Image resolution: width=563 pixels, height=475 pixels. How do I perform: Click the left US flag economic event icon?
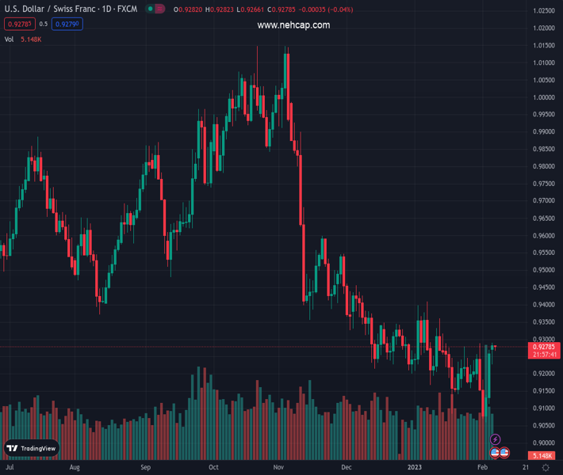pos(496,453)
